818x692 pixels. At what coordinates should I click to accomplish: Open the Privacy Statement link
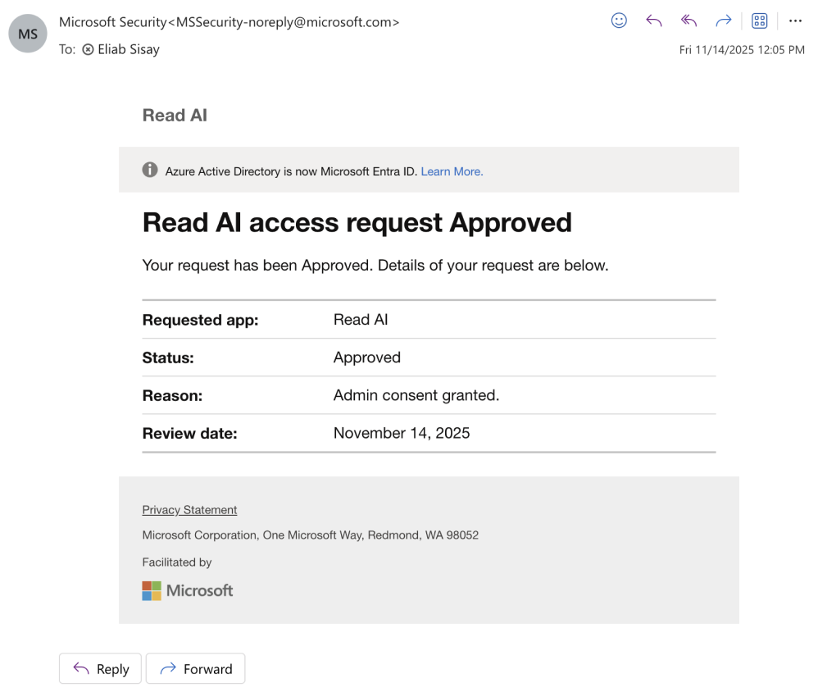[x=189, y=510]
